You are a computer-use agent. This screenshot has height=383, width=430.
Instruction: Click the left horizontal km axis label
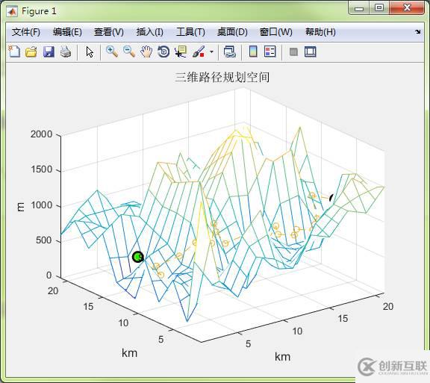pyautogui.click(x=129, y=353)
